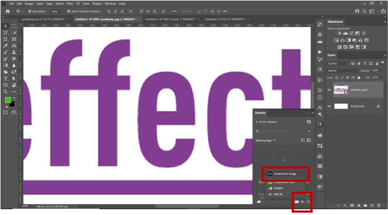Viewport: 388px width, 215px height.
Task: Open the Filter menu
Action: click(x=70, y=4)
